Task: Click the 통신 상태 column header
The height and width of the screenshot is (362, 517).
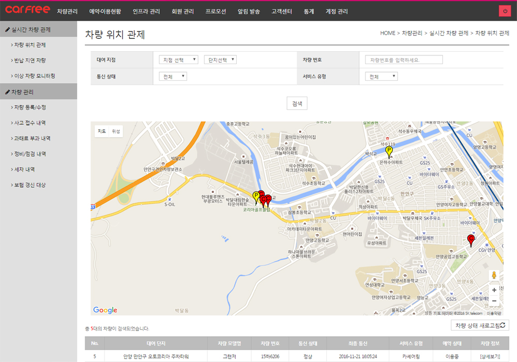Action: point(308,343)
